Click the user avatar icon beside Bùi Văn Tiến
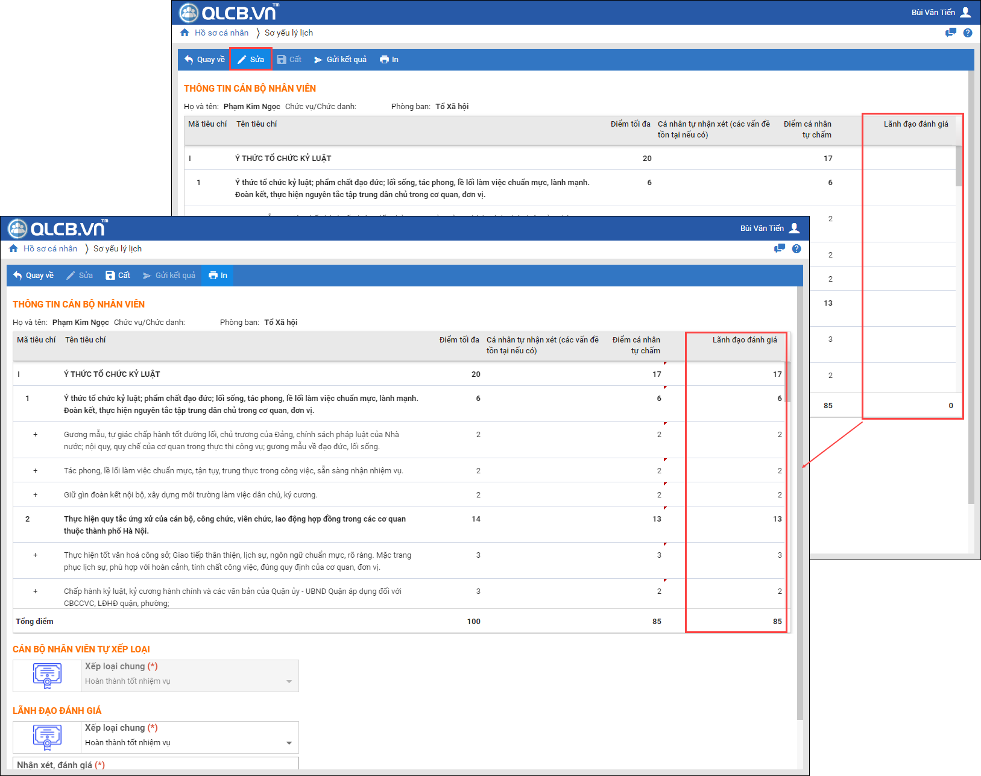The width and height of the screenshot is (981, 776). point(795,228)
